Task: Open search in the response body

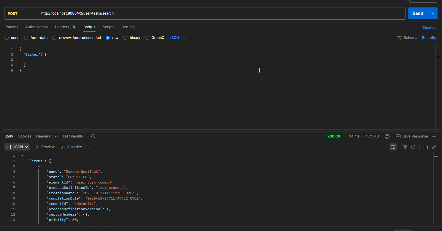Action: [x=413, y=147]
